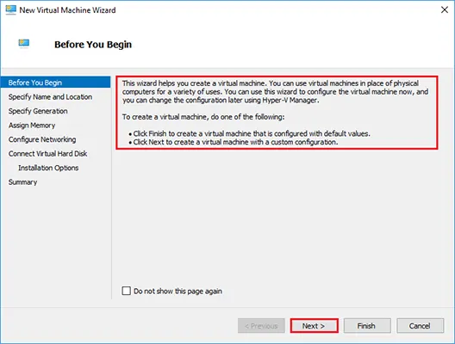Open 'Connect Virtual Hard Disk' step

[48, 153]
